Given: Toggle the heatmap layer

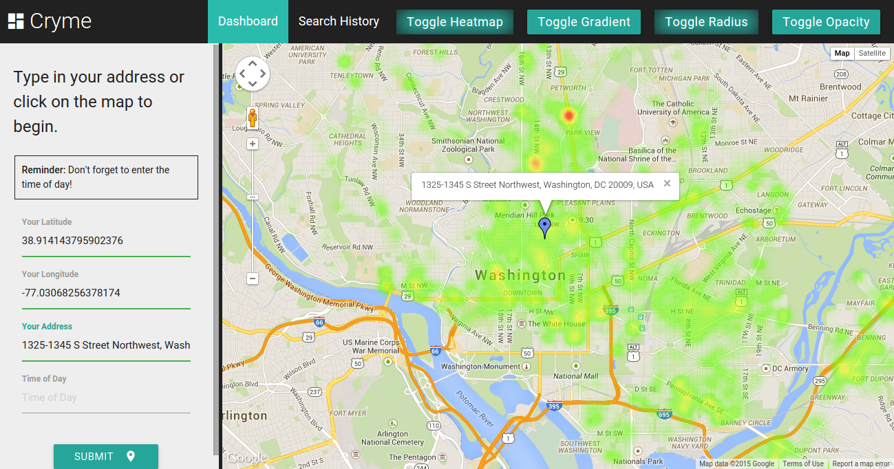Looking at the screenshot, I should click(455, 22).
